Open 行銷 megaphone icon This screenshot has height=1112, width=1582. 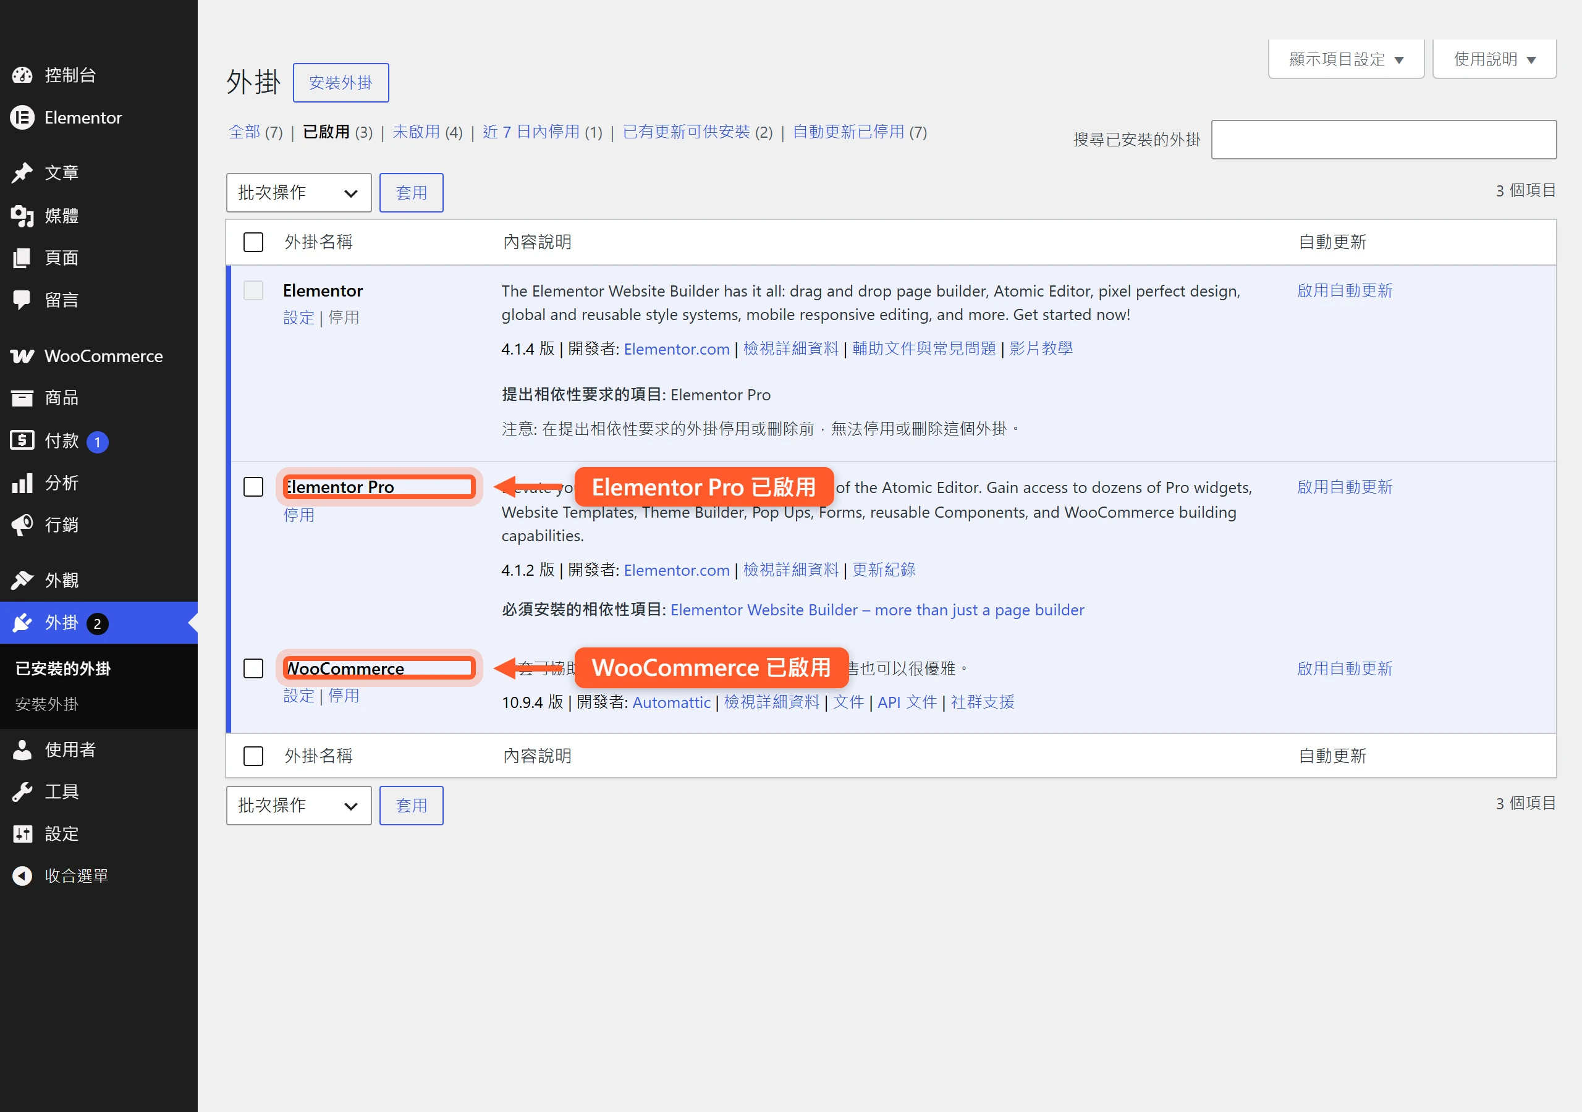point(22,525)
